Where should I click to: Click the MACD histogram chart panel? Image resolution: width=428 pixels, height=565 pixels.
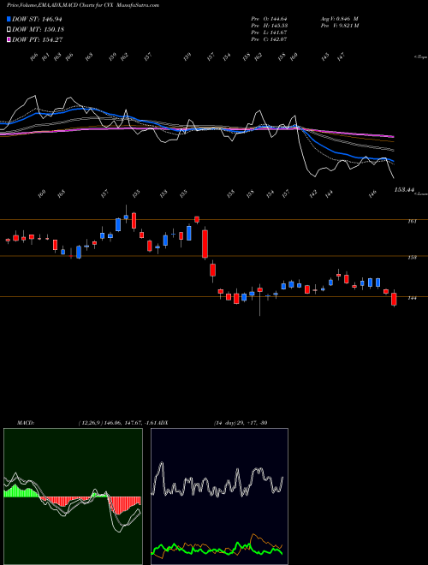[x=73, y=497]
